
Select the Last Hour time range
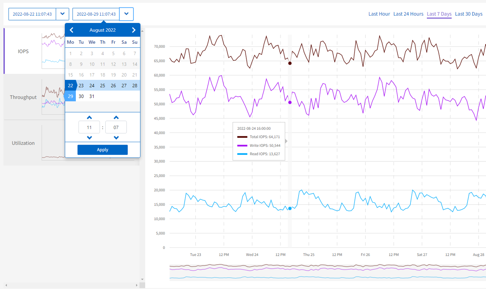[x=379, y=14]
